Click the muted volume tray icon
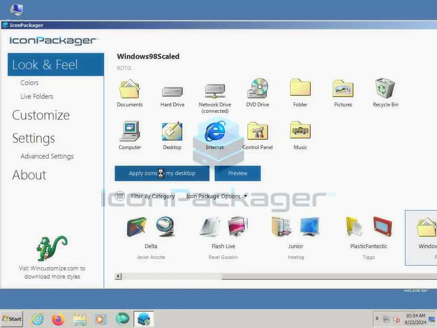The image size is (437, 328). (396, 319)
